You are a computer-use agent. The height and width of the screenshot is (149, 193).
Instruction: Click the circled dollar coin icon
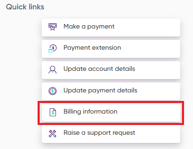tap(52, 91)
